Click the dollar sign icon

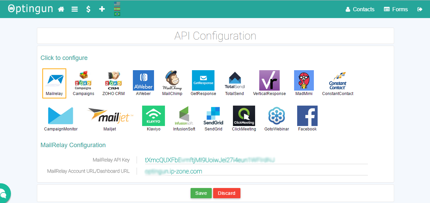pyautogui.click(x=88, y=9)
